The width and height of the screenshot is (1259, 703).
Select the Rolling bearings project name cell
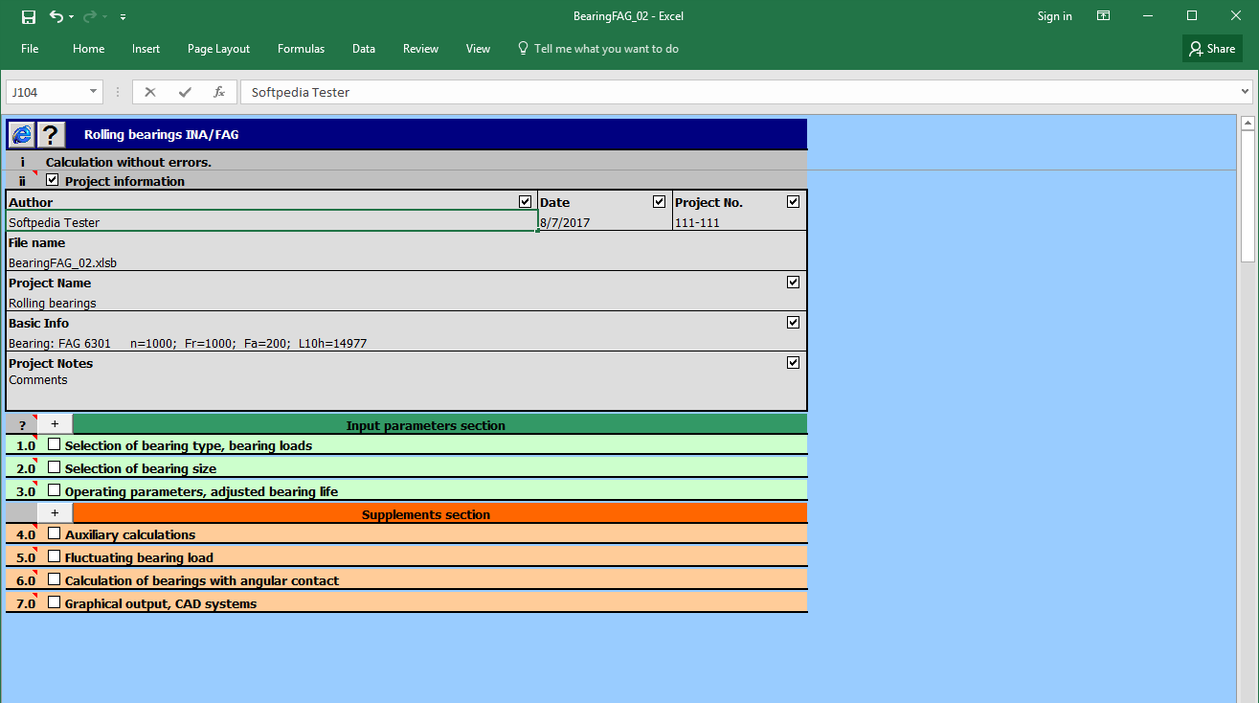coord(406,303)
